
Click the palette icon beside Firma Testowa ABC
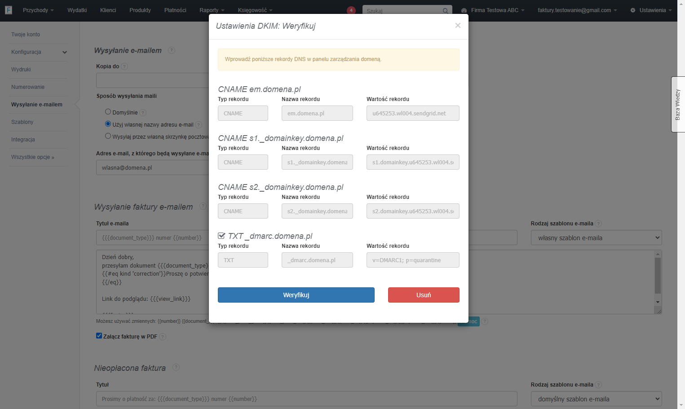click(x=464, y=10)
